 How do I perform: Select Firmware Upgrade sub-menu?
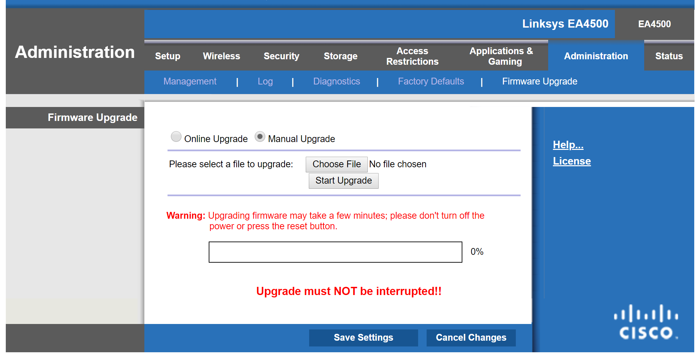[540, 81]
